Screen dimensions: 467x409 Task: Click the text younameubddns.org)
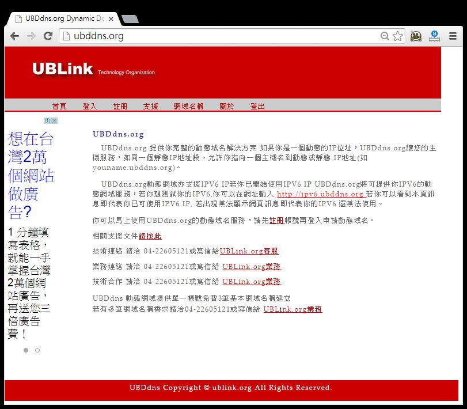click(134, 168)
